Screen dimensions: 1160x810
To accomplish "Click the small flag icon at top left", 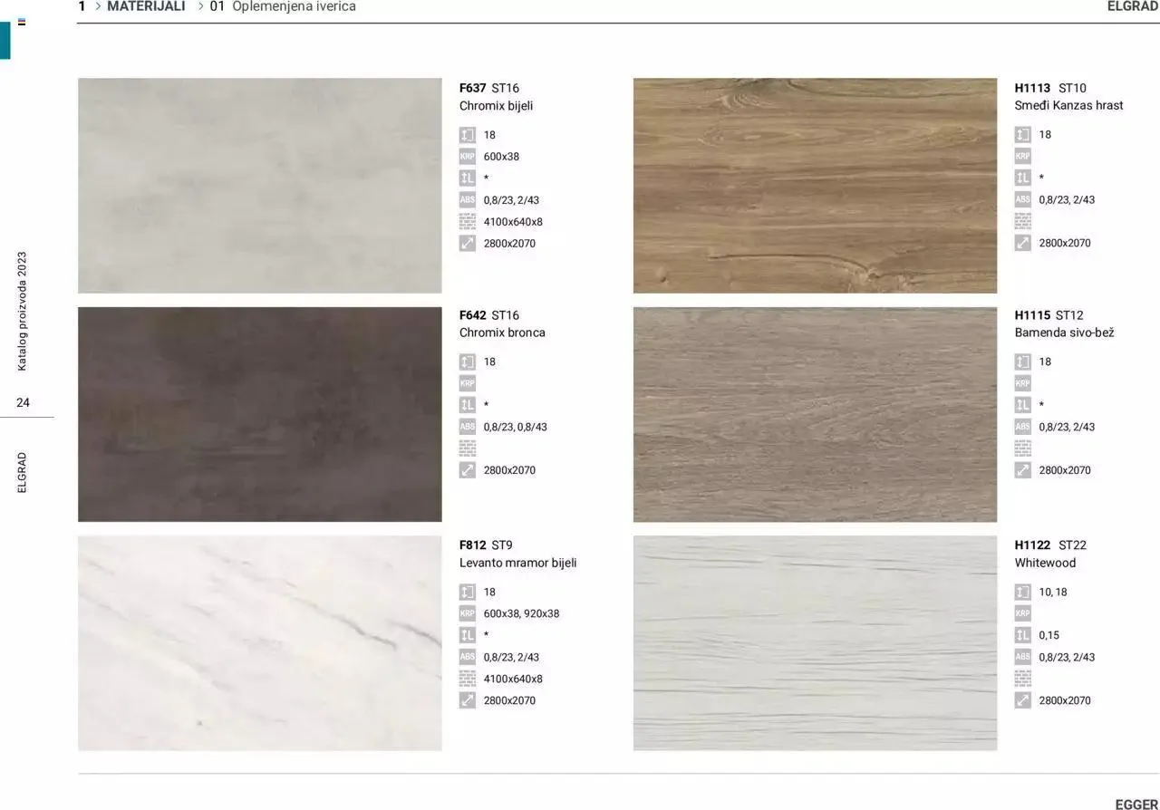I will [22, 22].
